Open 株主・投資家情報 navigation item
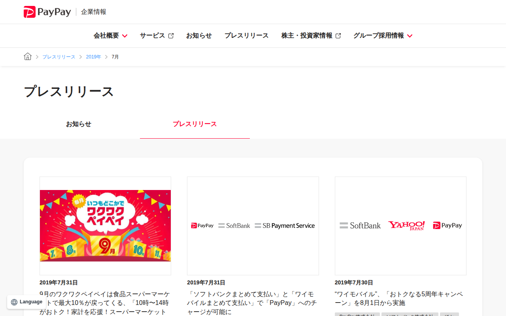This screenshot has height=316, width=506. point(307,36)
